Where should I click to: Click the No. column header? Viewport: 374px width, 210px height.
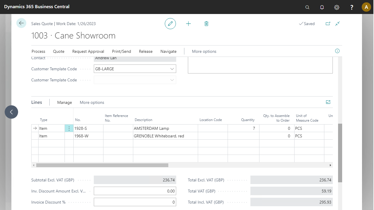[x=78, y=120]
